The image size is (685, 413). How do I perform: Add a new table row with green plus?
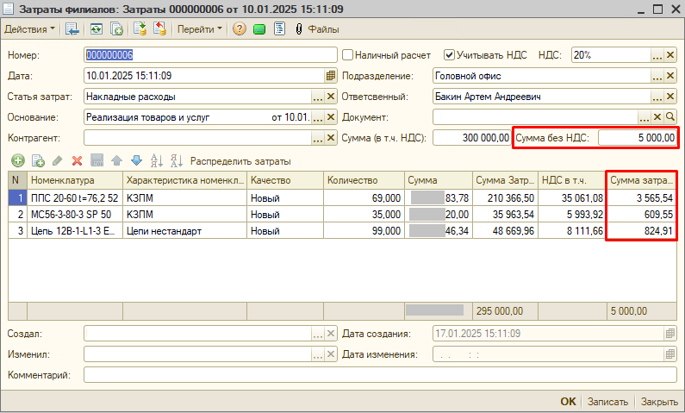point(18,161)
